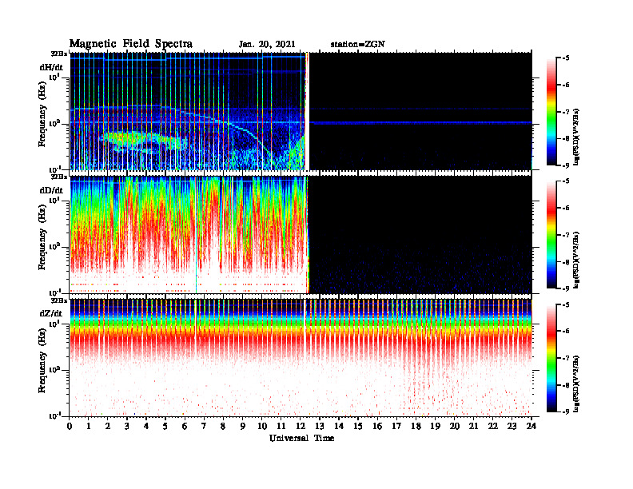The height and width of the screenshot is (489, 633).
Task: Click the "-6" label on dZ/dt color scale
Action: [566, 332]
